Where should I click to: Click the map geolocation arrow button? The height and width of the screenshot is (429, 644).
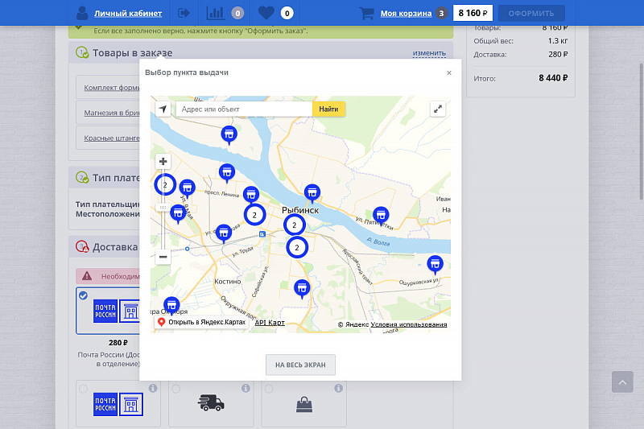[x=163, y=109]
